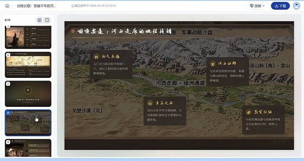Click the 8/19 slide counter
The height and width of the screenshot is (161, 304).
click(8, 20)
